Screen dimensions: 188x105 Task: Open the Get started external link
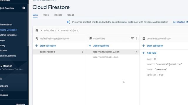click(180, 22)
